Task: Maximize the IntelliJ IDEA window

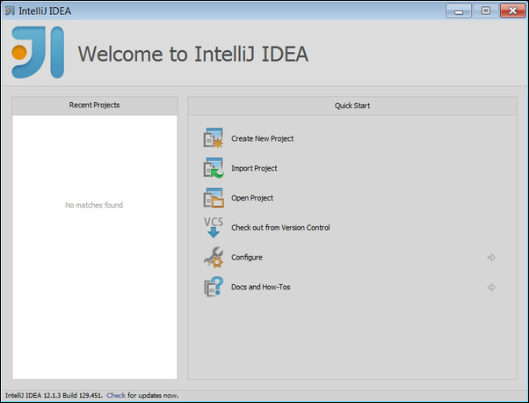Action: pos(485,11)
